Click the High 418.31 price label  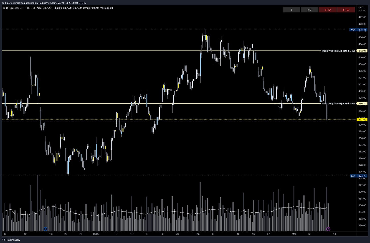pos(358,30)
